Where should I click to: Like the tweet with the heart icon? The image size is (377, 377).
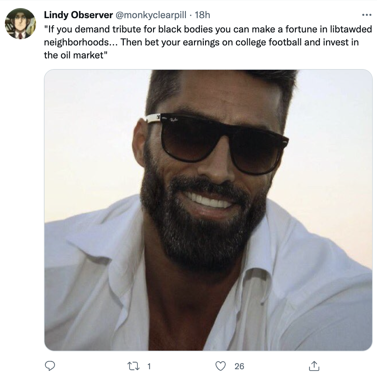[220, 366]
